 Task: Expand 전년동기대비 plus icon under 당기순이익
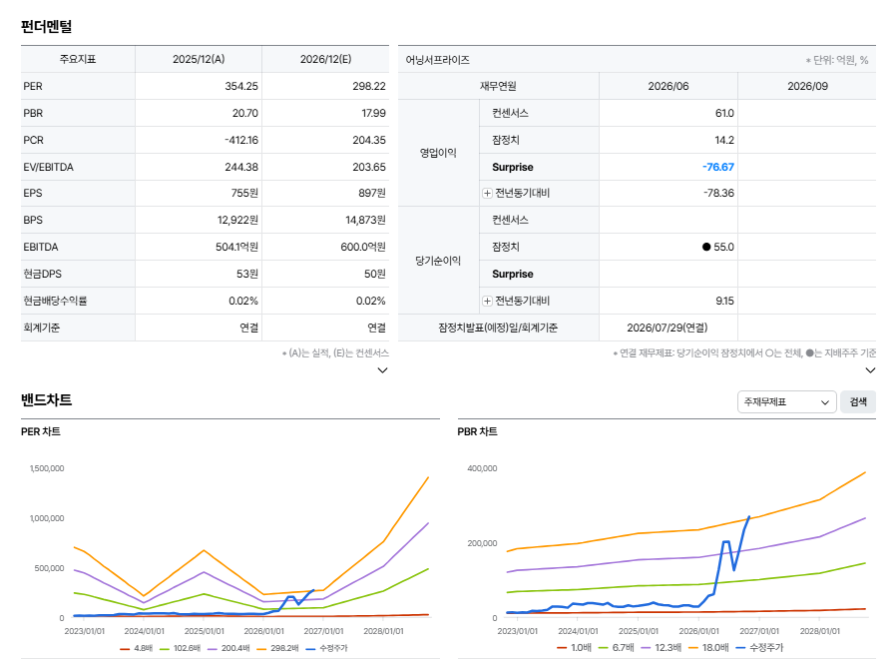pos(487,301)
